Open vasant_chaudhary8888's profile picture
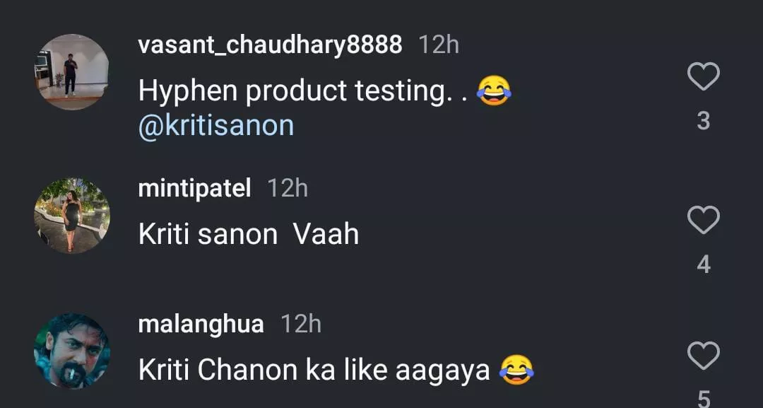 click(x=72, y=72)
